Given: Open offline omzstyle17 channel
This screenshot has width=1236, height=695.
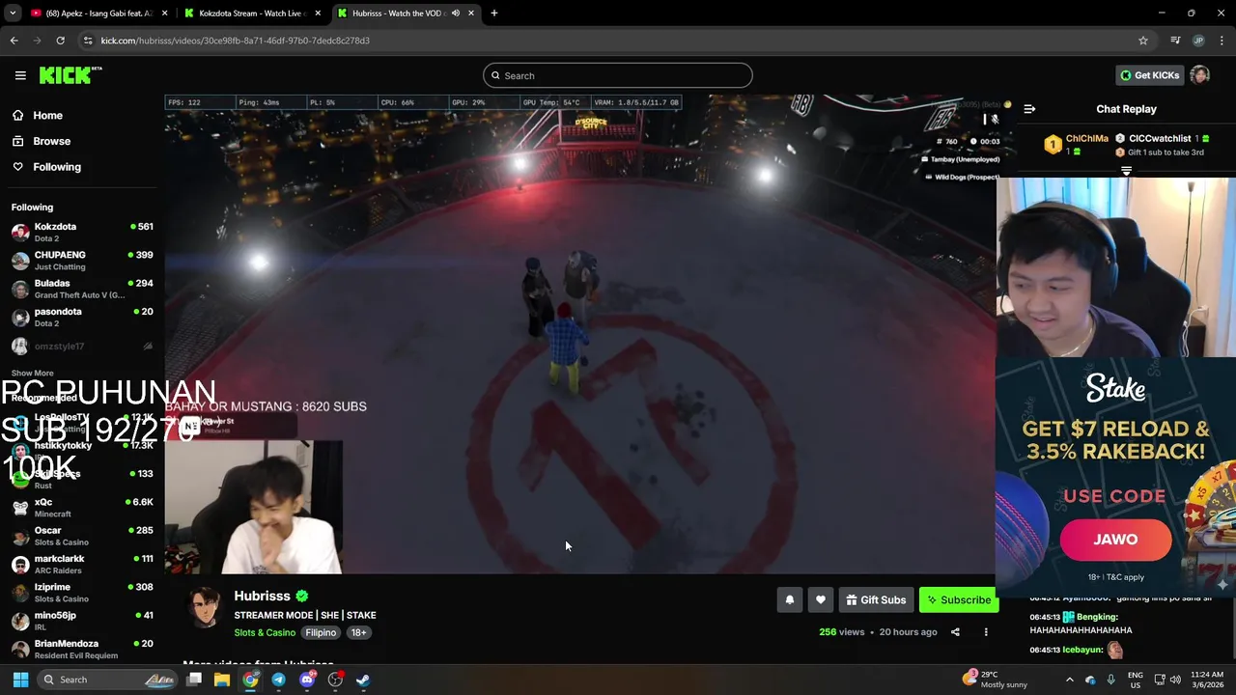Looking at the screenshot, I should click(x=81, y=346).
